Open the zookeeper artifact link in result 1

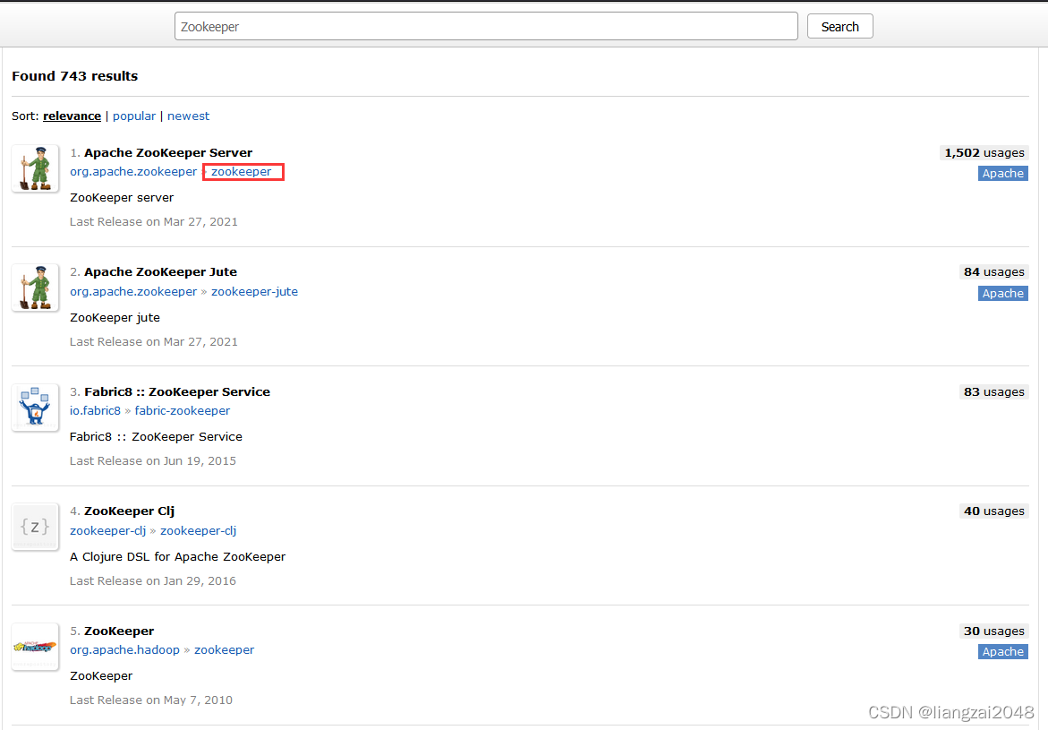click(x=242, y=172)
